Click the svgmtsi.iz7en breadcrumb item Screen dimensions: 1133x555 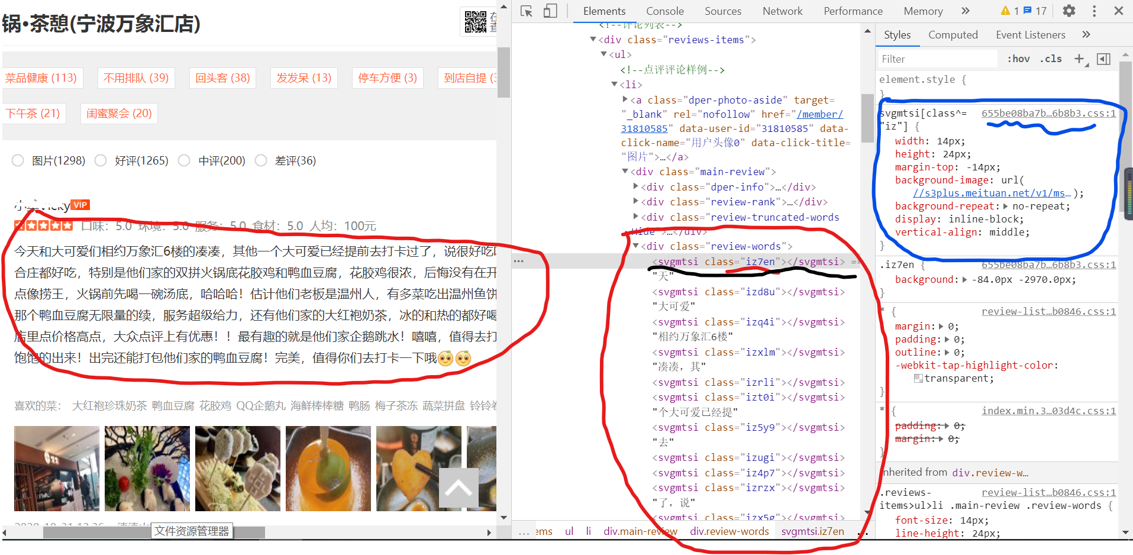coord(812,531)
